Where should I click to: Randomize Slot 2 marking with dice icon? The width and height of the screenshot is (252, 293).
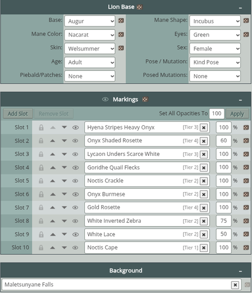[246, 141]
